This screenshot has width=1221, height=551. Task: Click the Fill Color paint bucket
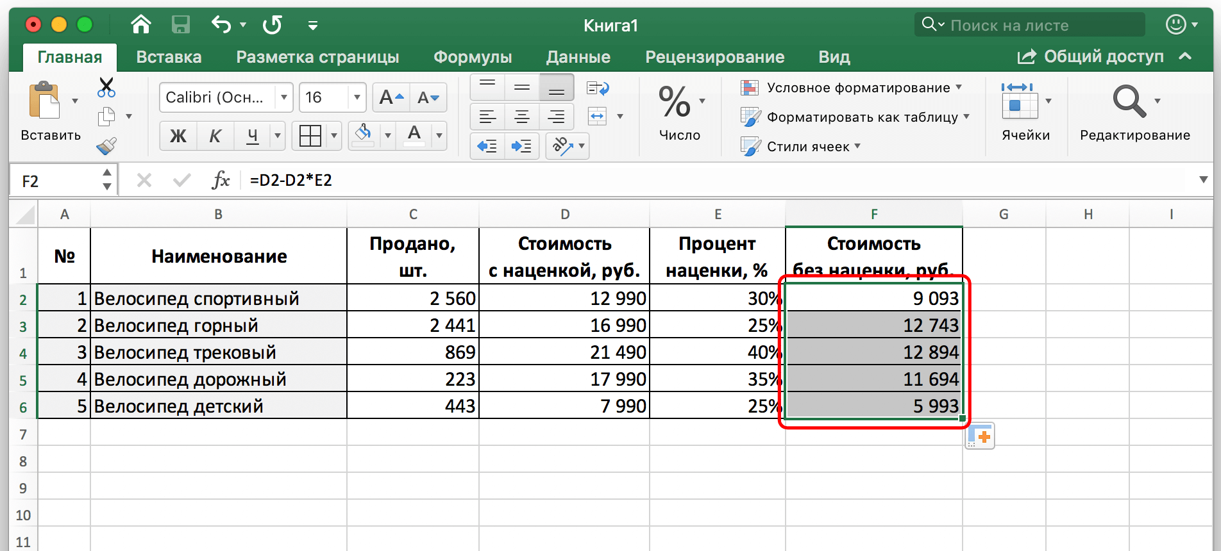(364, 135)
